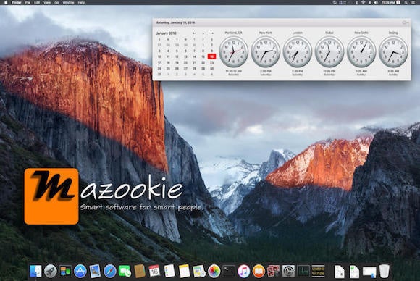Viewport: 420px width, 281px height.
Task: Open second document icon with green mark
Action: 354,272
